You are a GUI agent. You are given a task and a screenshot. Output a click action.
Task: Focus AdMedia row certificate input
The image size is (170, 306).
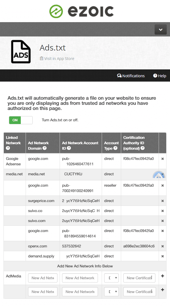140,278
